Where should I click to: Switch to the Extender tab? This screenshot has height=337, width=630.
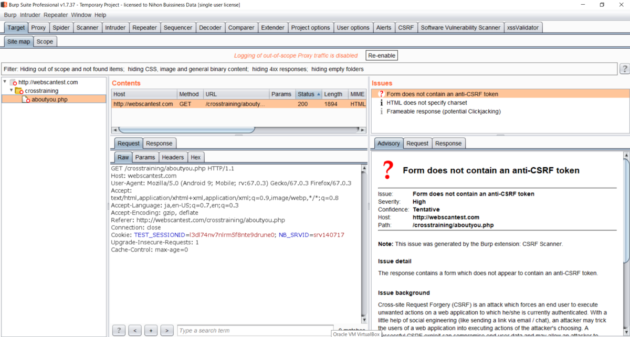coord(272,28)
